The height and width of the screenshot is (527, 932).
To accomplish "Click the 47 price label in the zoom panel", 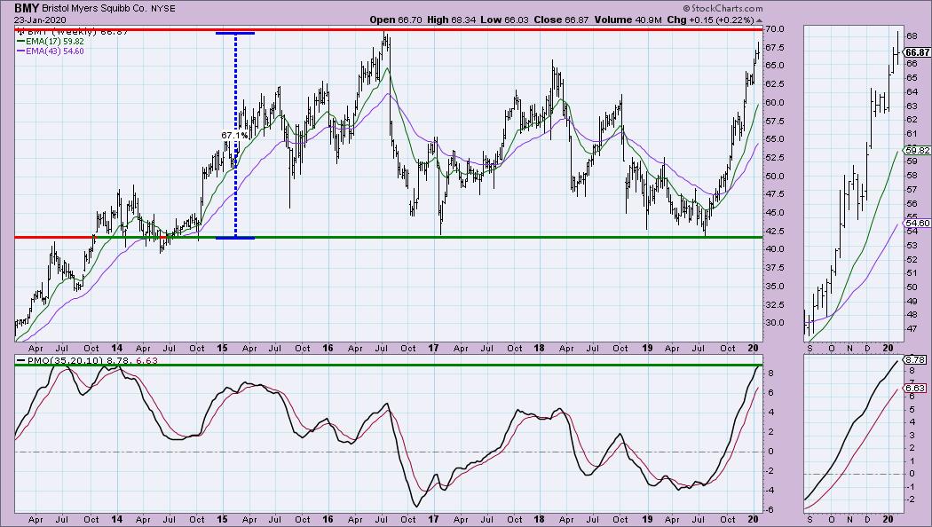I will tap(911, 329).
